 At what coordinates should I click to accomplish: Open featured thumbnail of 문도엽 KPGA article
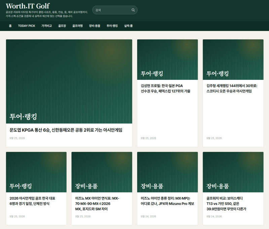coord(69,81)
